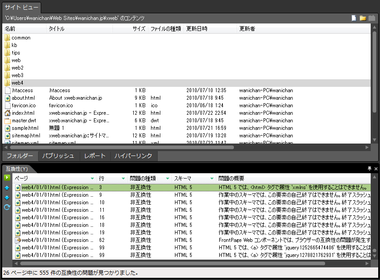Select the result row for line 18

pyautogui.click(x=192, y=225)
